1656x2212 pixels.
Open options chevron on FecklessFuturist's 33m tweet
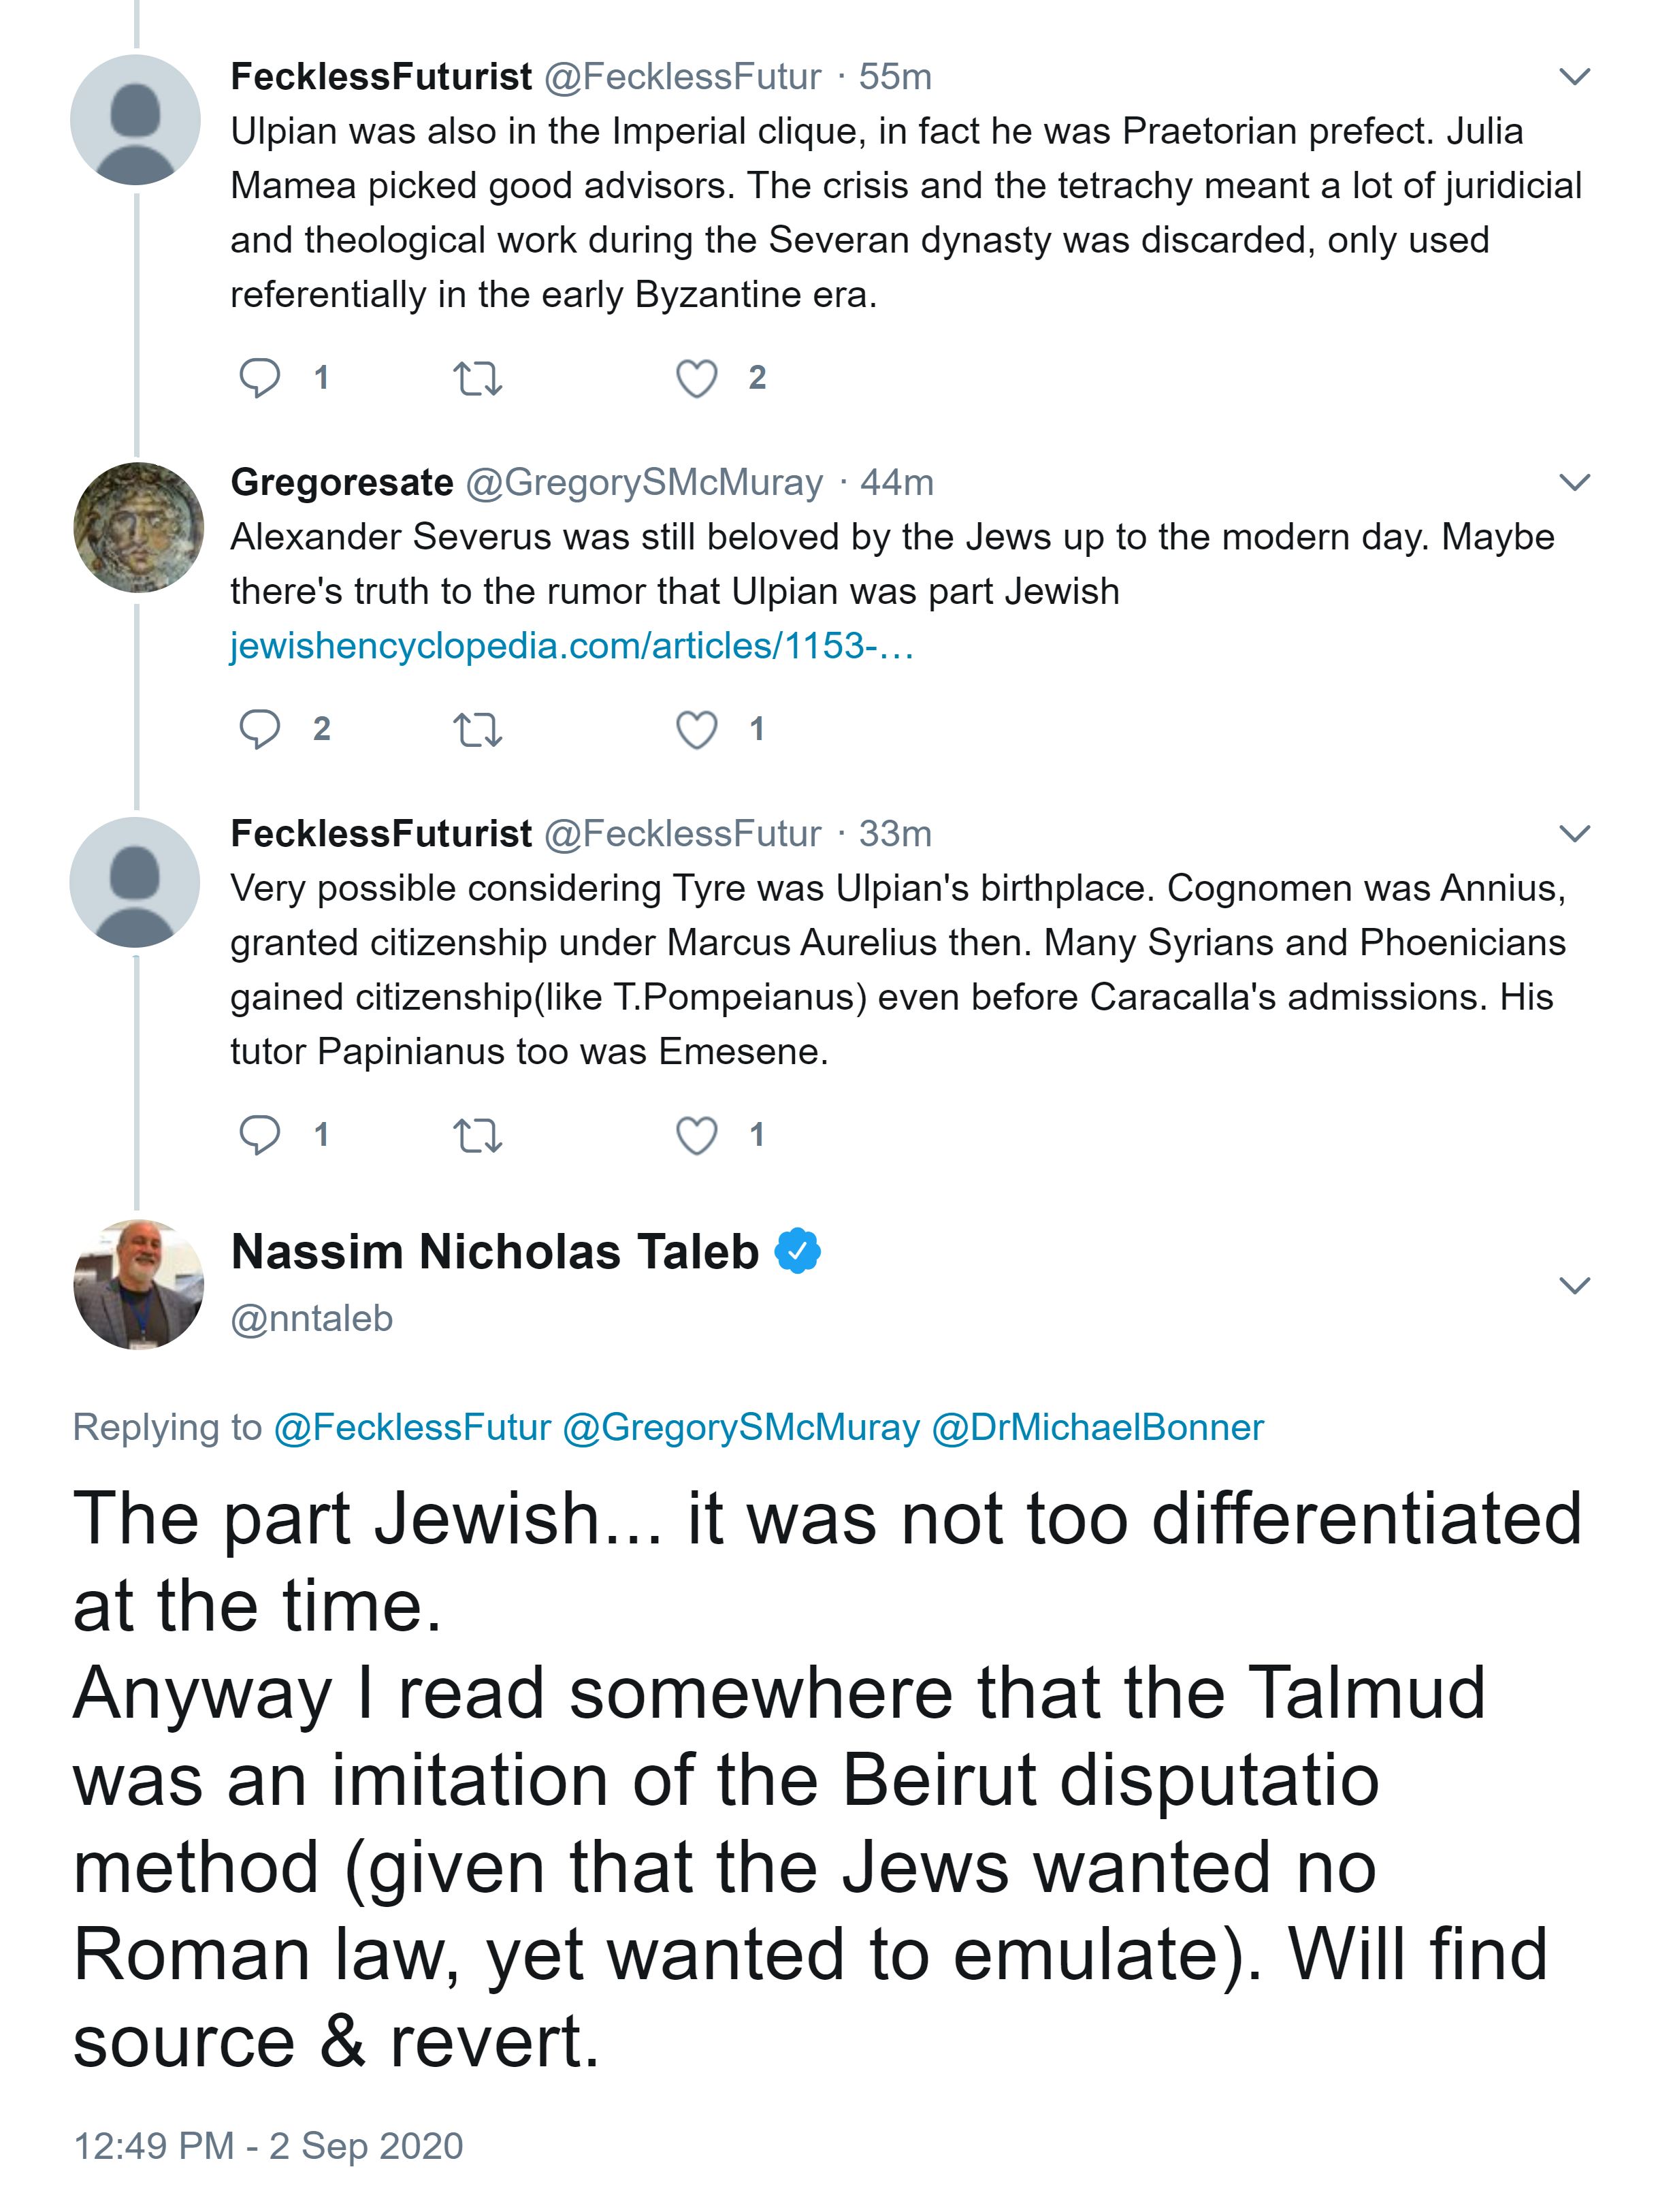click(1574, 834)
